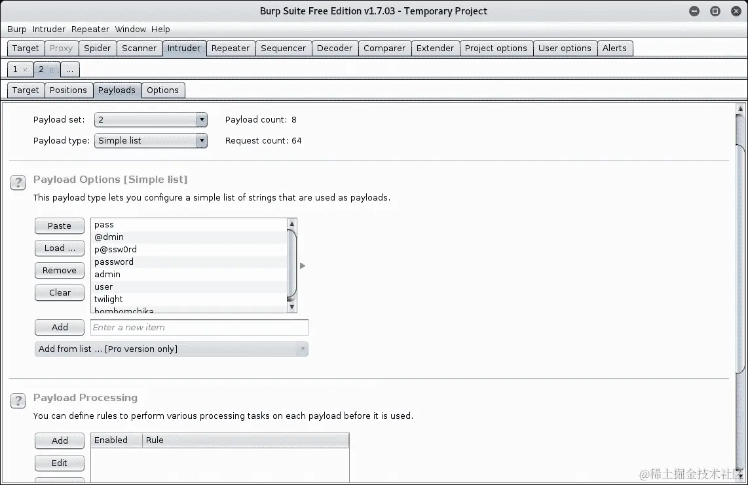748x485 pixels.
Task: Maximize the Burp Suite window
Action: tap(715, 11)
